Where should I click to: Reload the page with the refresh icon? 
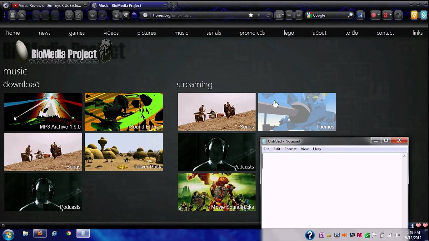tap(268, 15)
